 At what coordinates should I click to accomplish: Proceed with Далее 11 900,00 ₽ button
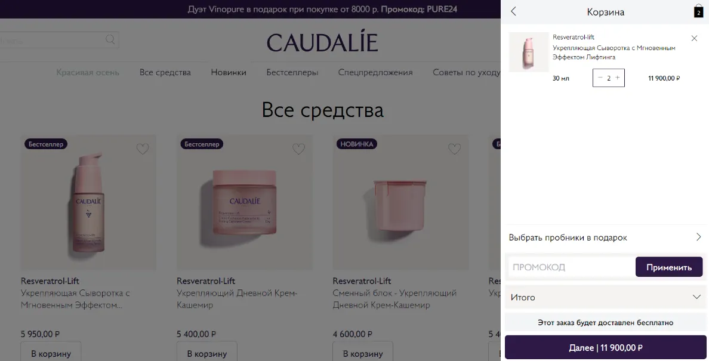coord(605,347)
